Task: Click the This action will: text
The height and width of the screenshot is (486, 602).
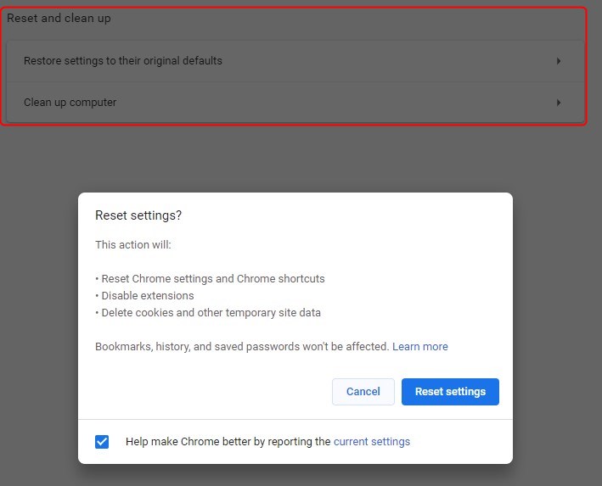Action: tap(133, 245)
